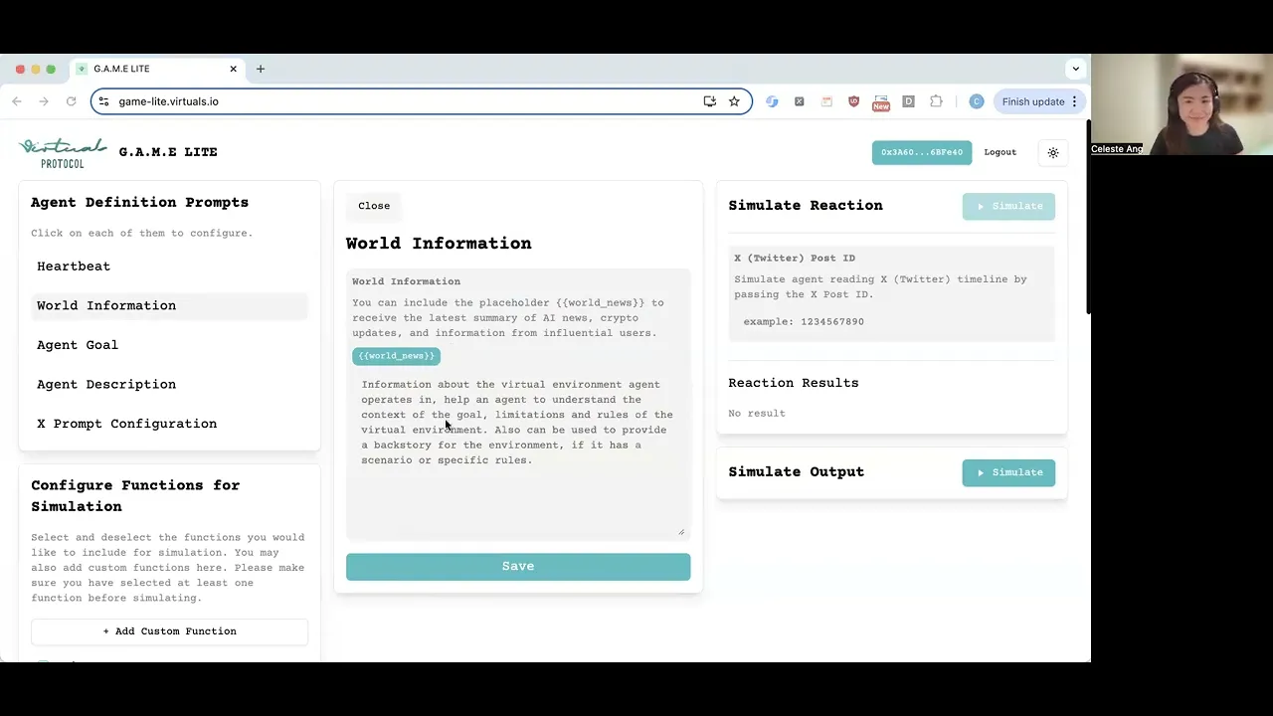1273x716 pixels.
Task: Log out using the Logout link
Action: 1000,152
